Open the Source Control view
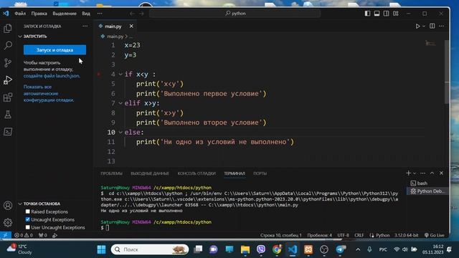 (8, 62)
